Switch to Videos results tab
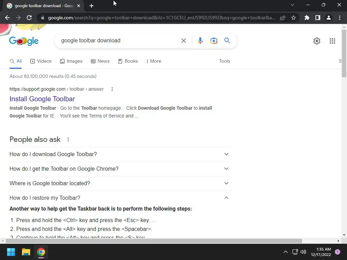Screen dimensions: 347x260 click(x=41, y=61)
